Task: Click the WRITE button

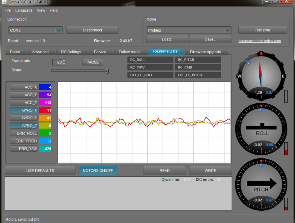Action: 210,171
